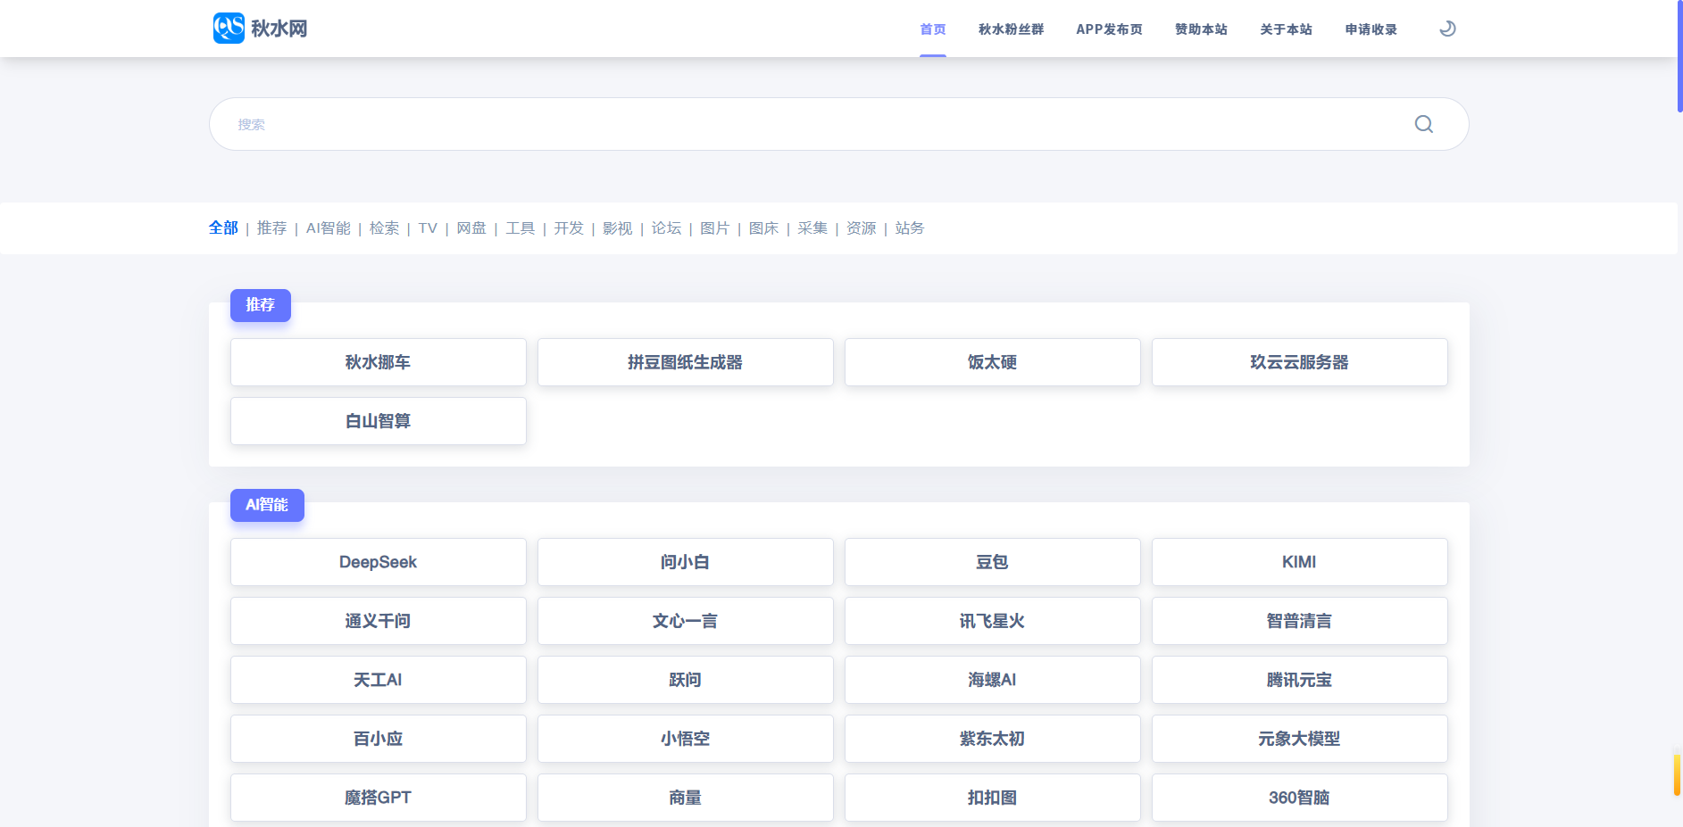
Task: Open the 饭太硬 link card
Action: 993,362
